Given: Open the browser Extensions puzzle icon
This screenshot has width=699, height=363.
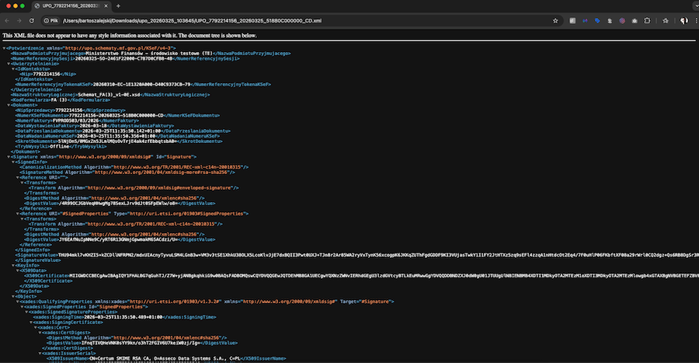Looking at the screenshot, I should click(x=648, y=19).
